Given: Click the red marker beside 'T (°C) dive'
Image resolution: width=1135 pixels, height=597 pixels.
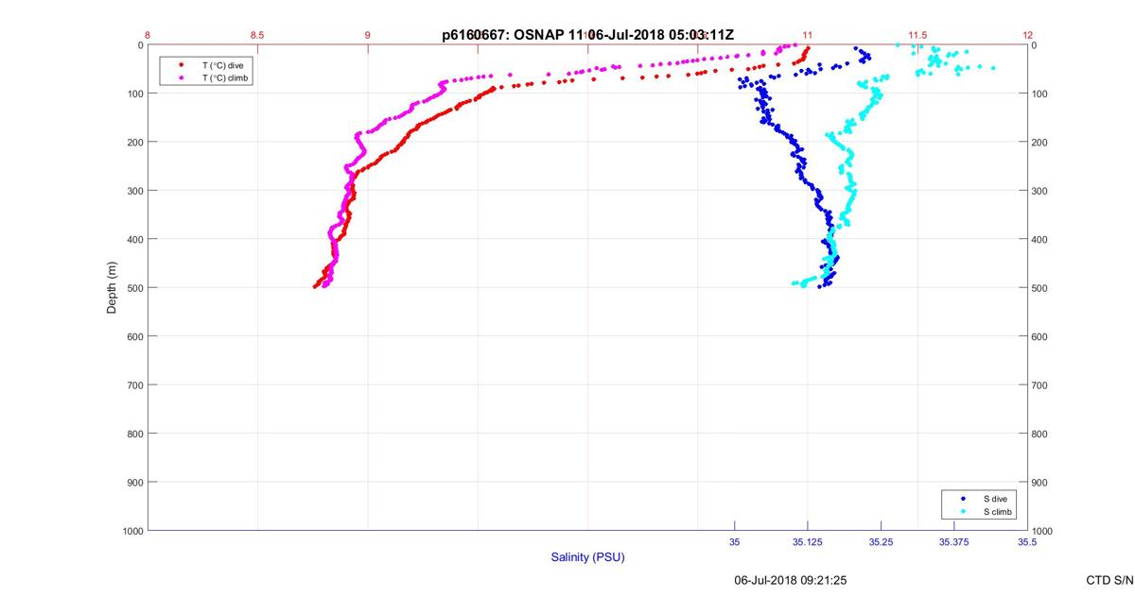Looking at the screenshot, I should [x=181, y=65].
